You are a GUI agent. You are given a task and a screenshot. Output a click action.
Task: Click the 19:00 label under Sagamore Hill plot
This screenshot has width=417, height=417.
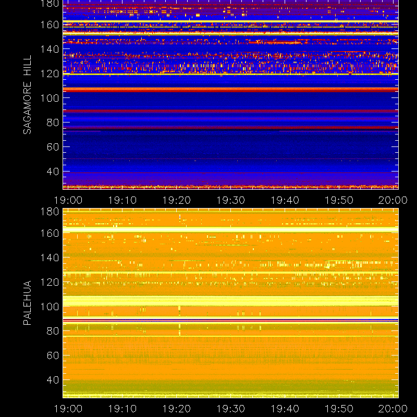(x=68, y=200)
